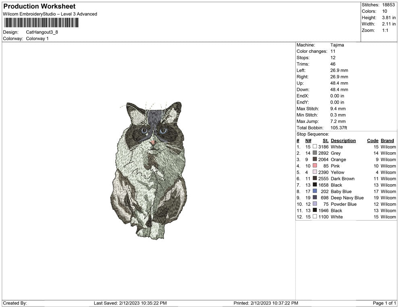Click the Trims value '46'
Screen dimensions: 399x307
pos(333,64)
